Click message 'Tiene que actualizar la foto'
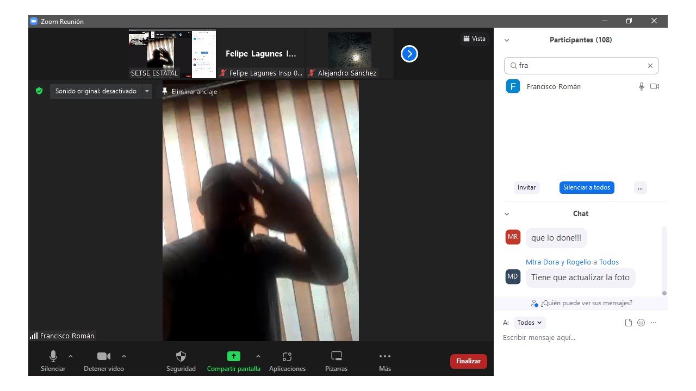This screenshot has height=391, width=696. click(x=580, y=278)
